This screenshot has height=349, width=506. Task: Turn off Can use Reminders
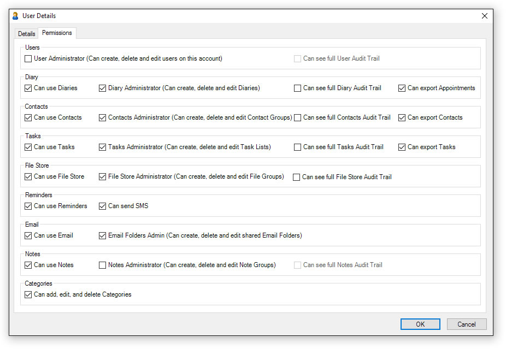tap(28, 206)
